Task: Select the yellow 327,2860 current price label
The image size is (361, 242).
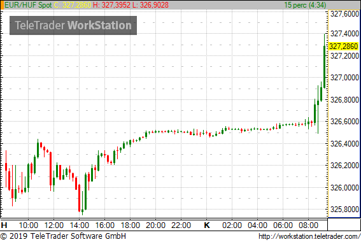Action: click(343, 46)
